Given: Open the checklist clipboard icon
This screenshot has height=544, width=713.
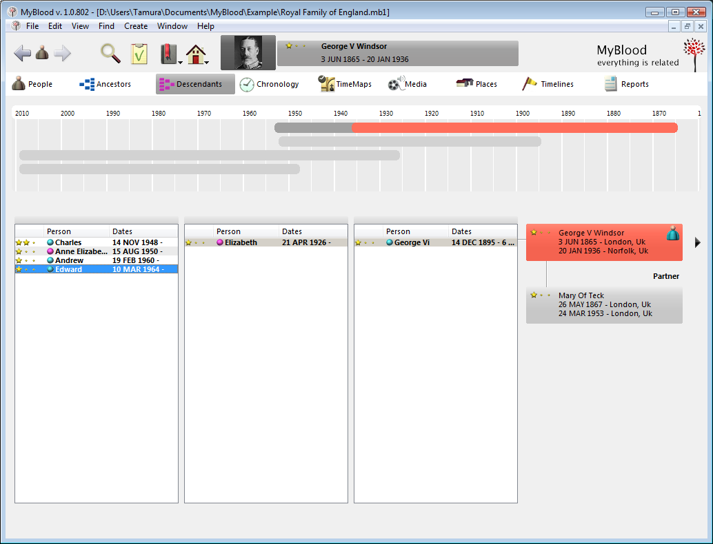Looking at the screenshot, I should (139, 54).
